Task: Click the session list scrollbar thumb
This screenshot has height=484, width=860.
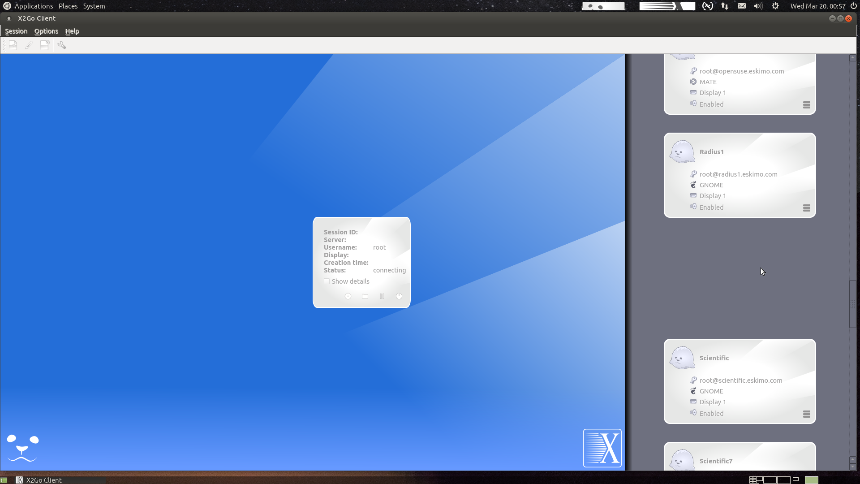Action: click(x=853, y=304)
